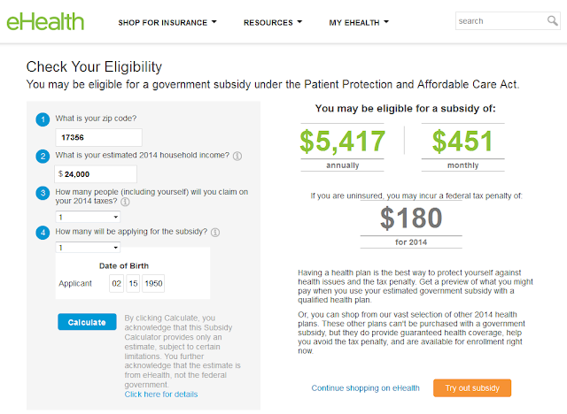Click Try out subsidy button
Viewport: 567px width, 414px height.
tap(472, 388)
